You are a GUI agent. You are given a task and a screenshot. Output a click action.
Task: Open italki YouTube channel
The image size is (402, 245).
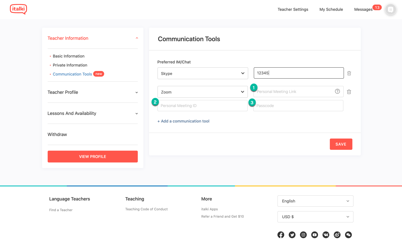pyautogui.click(x=314, y=235)
